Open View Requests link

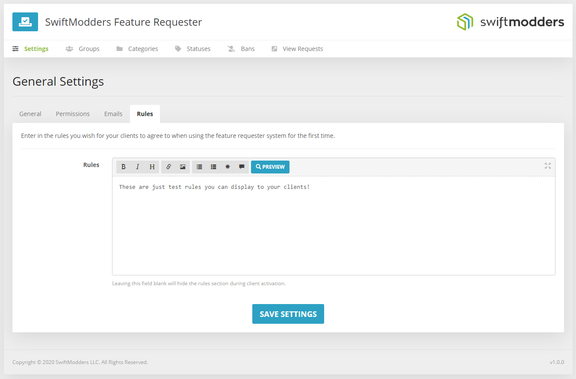tap(297, 49)
